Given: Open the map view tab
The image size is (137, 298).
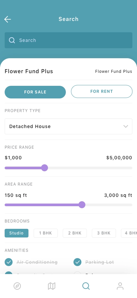Looking at the screenshot, I should pos(52,286).
